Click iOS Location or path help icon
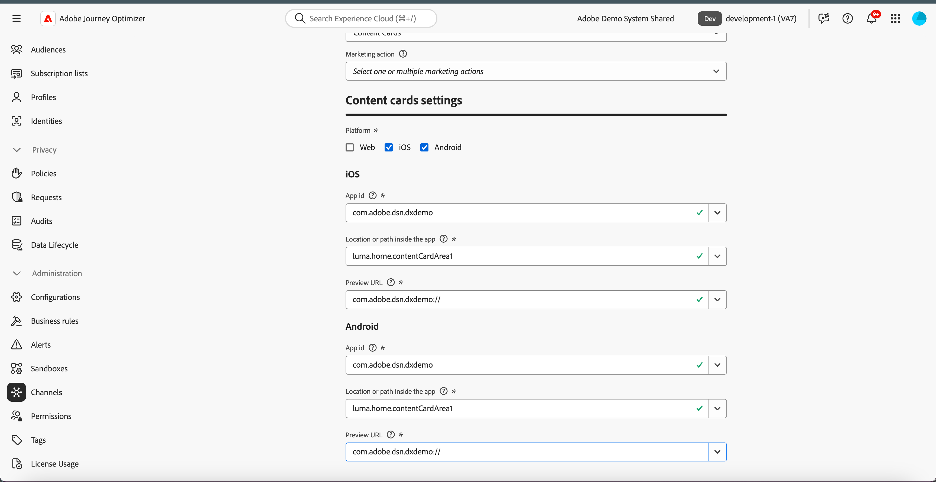The image size is (936, 482). pyautogui.click(x=443, y=239)
